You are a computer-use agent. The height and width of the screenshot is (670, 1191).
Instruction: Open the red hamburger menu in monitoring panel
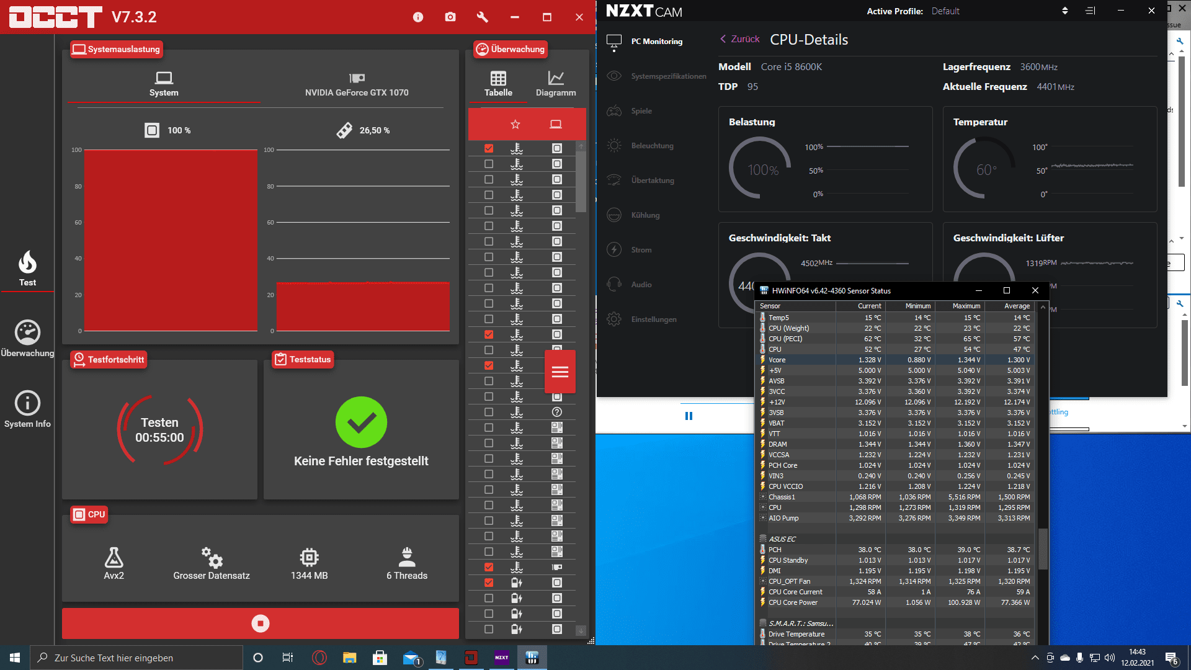560,372
